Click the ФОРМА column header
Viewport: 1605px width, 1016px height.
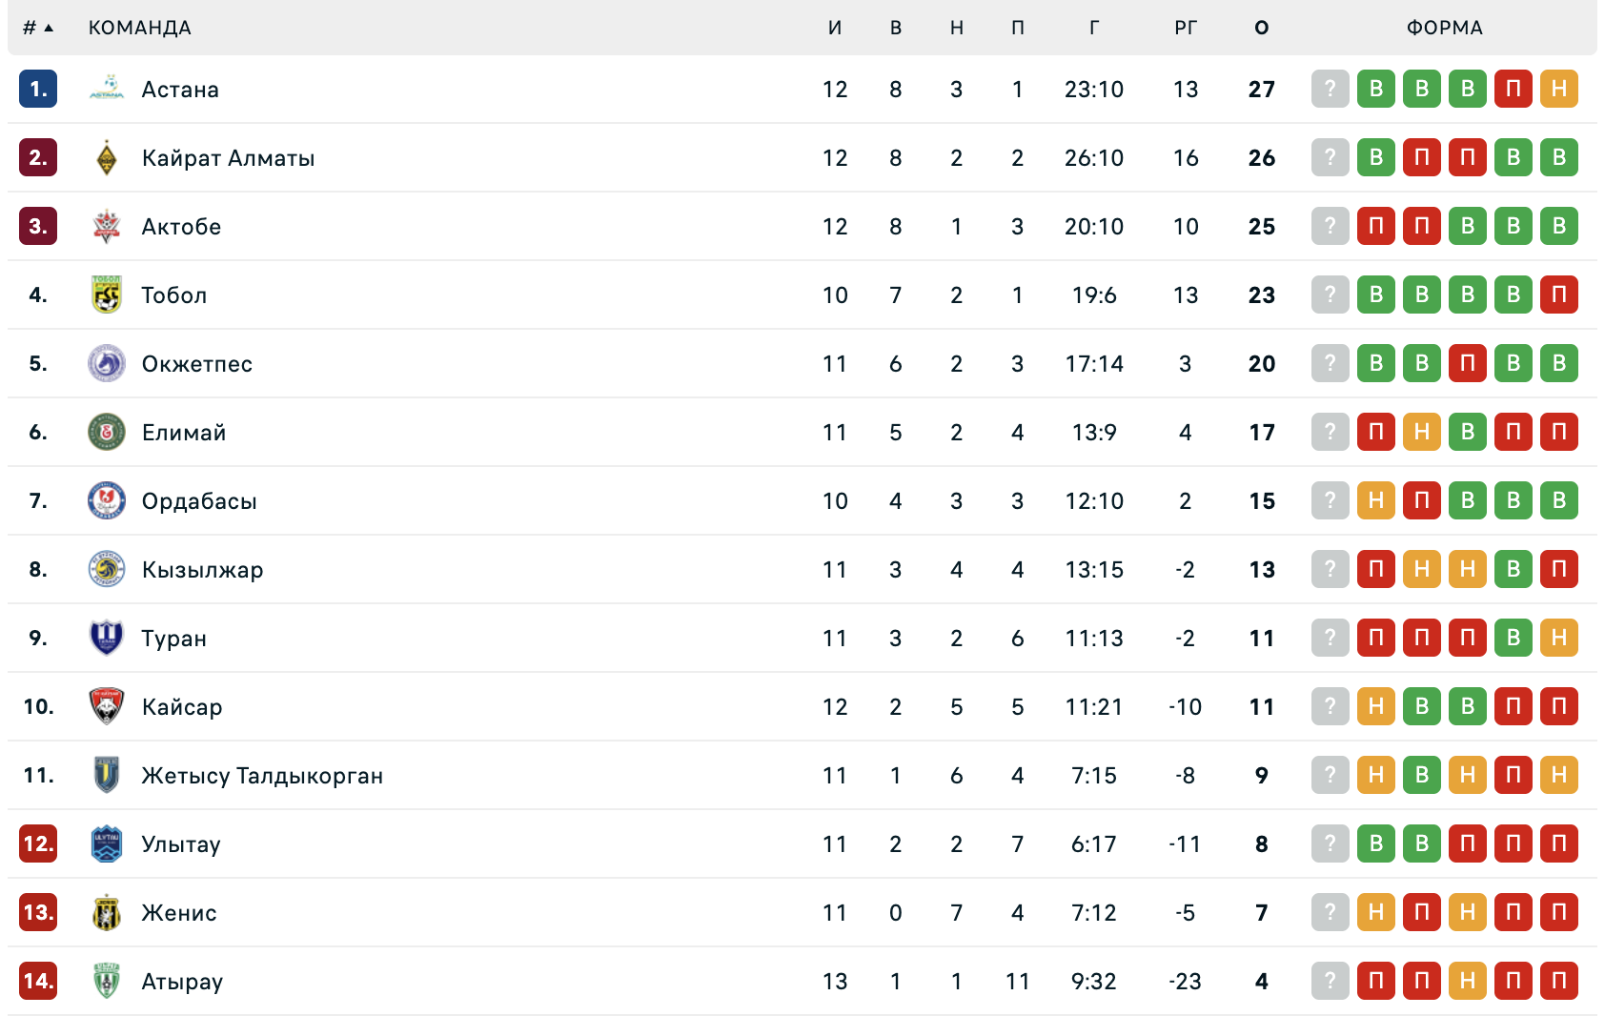(1445, 28)
